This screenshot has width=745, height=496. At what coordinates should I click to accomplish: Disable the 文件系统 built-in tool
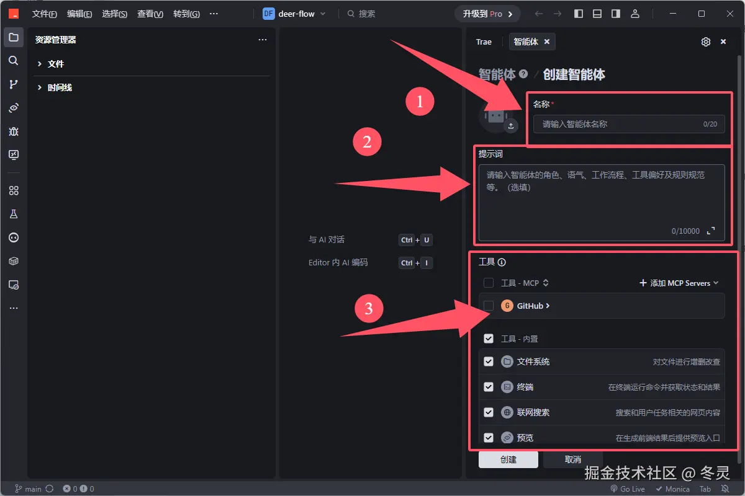click(489, 361)
